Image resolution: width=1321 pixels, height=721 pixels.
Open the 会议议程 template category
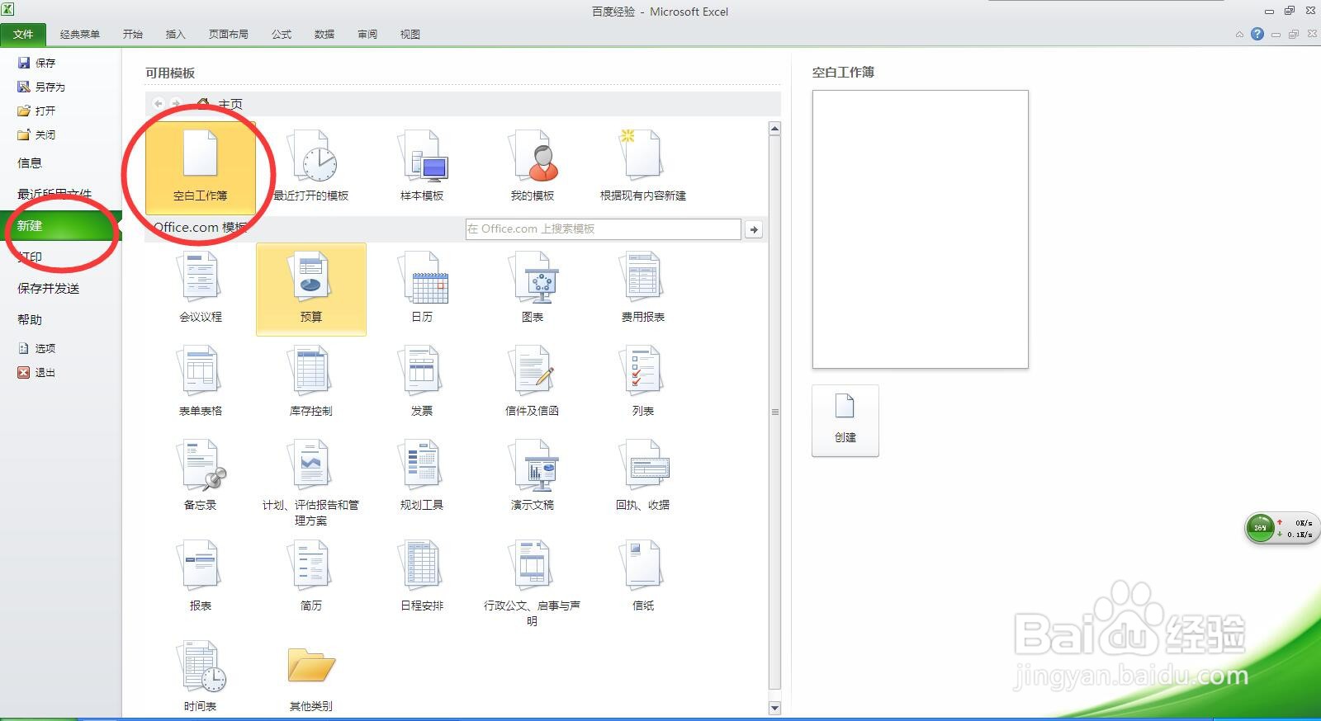point(201,289)
